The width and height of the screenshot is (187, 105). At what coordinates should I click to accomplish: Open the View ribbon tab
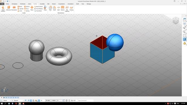(83, 4)
